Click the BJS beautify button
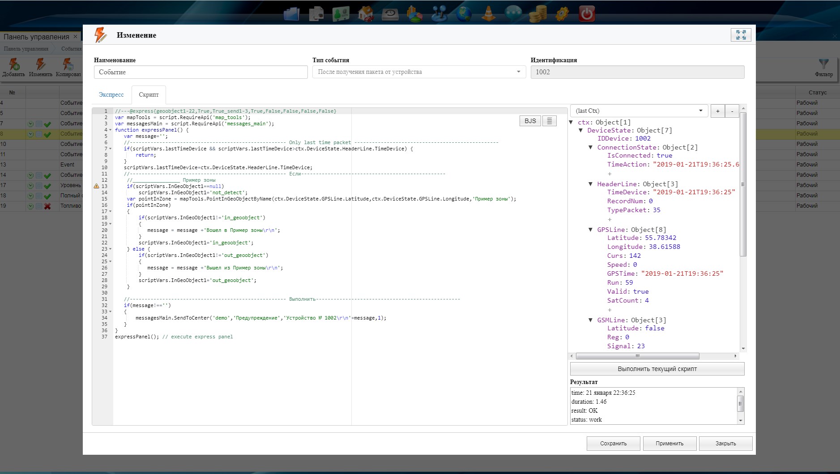Viewport: 840px width, 474px height. pyautogui.click(x=530, y=121)
